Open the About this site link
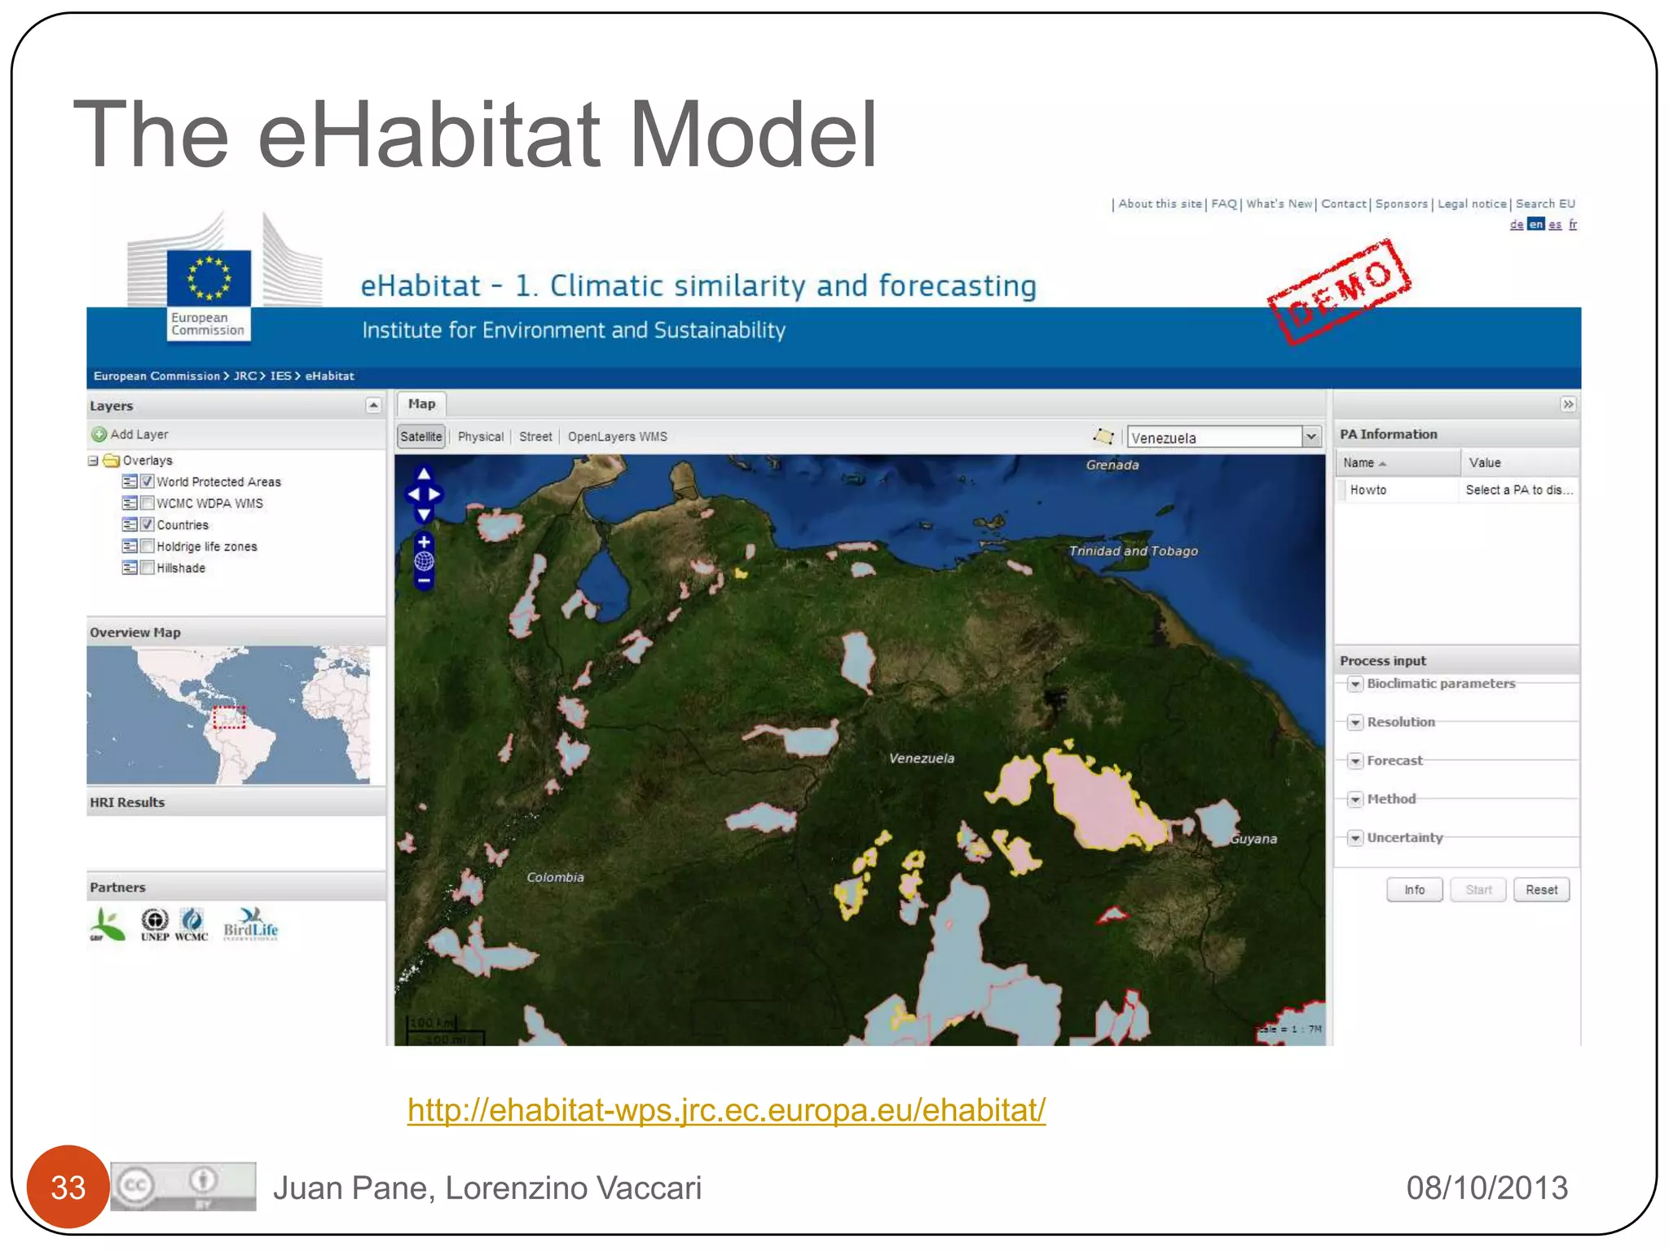 tap(1160, 204)
